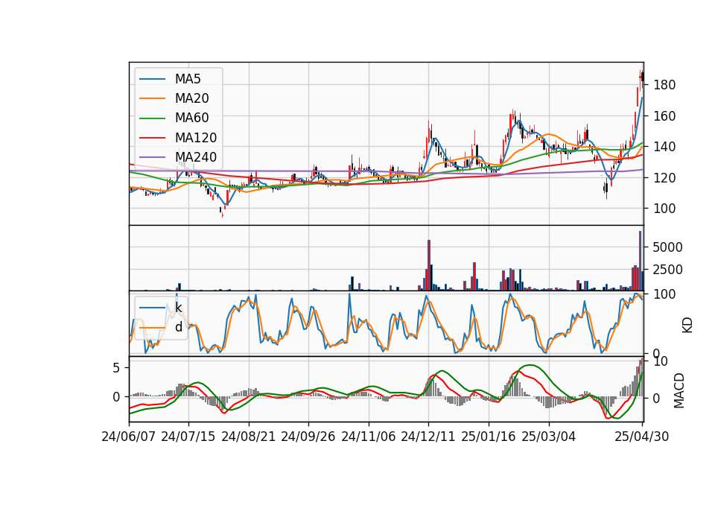Click the latest tall volume bar at 25/04/30
Viewport: 715px width, 514px height.
(x=641, y=261)
